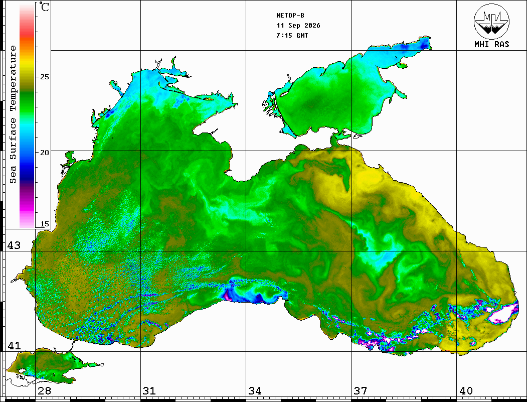
Task: Click the 25 degree mark on the color scale
Action: (44, 77)
